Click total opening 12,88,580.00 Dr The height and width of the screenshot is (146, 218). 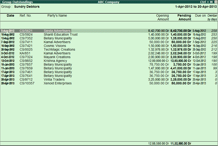click(x=159, y=144)
